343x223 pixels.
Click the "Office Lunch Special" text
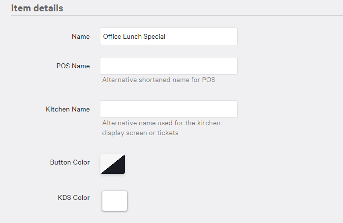[x=134, y=36]
